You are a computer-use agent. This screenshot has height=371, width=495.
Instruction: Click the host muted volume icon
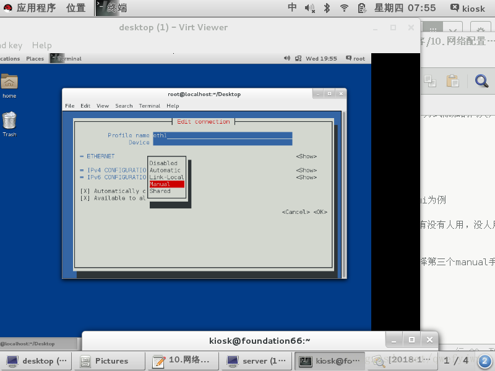pos(310,8)
